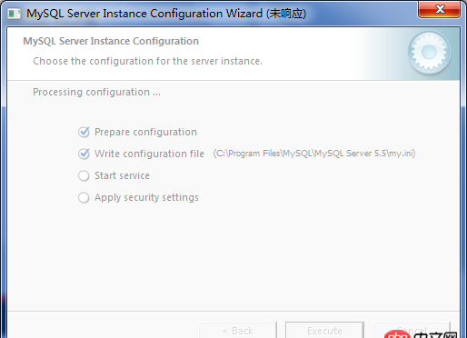467x338 pixels.
Task: Click the Back button
Action: tap(238, 330)
